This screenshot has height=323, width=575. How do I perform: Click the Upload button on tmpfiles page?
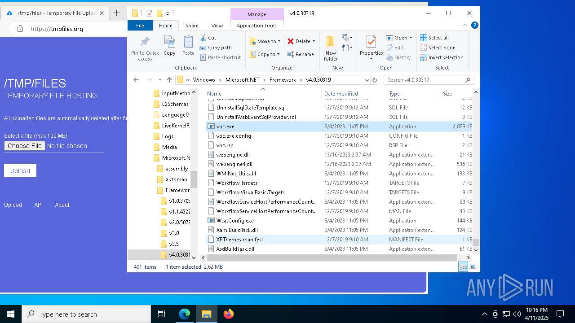click(x=20, y=170)
